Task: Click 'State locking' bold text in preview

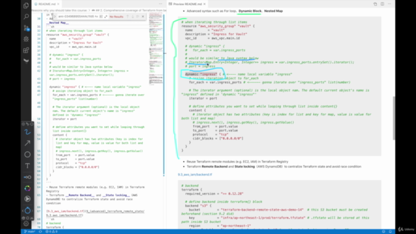Action: click(244, 166)
